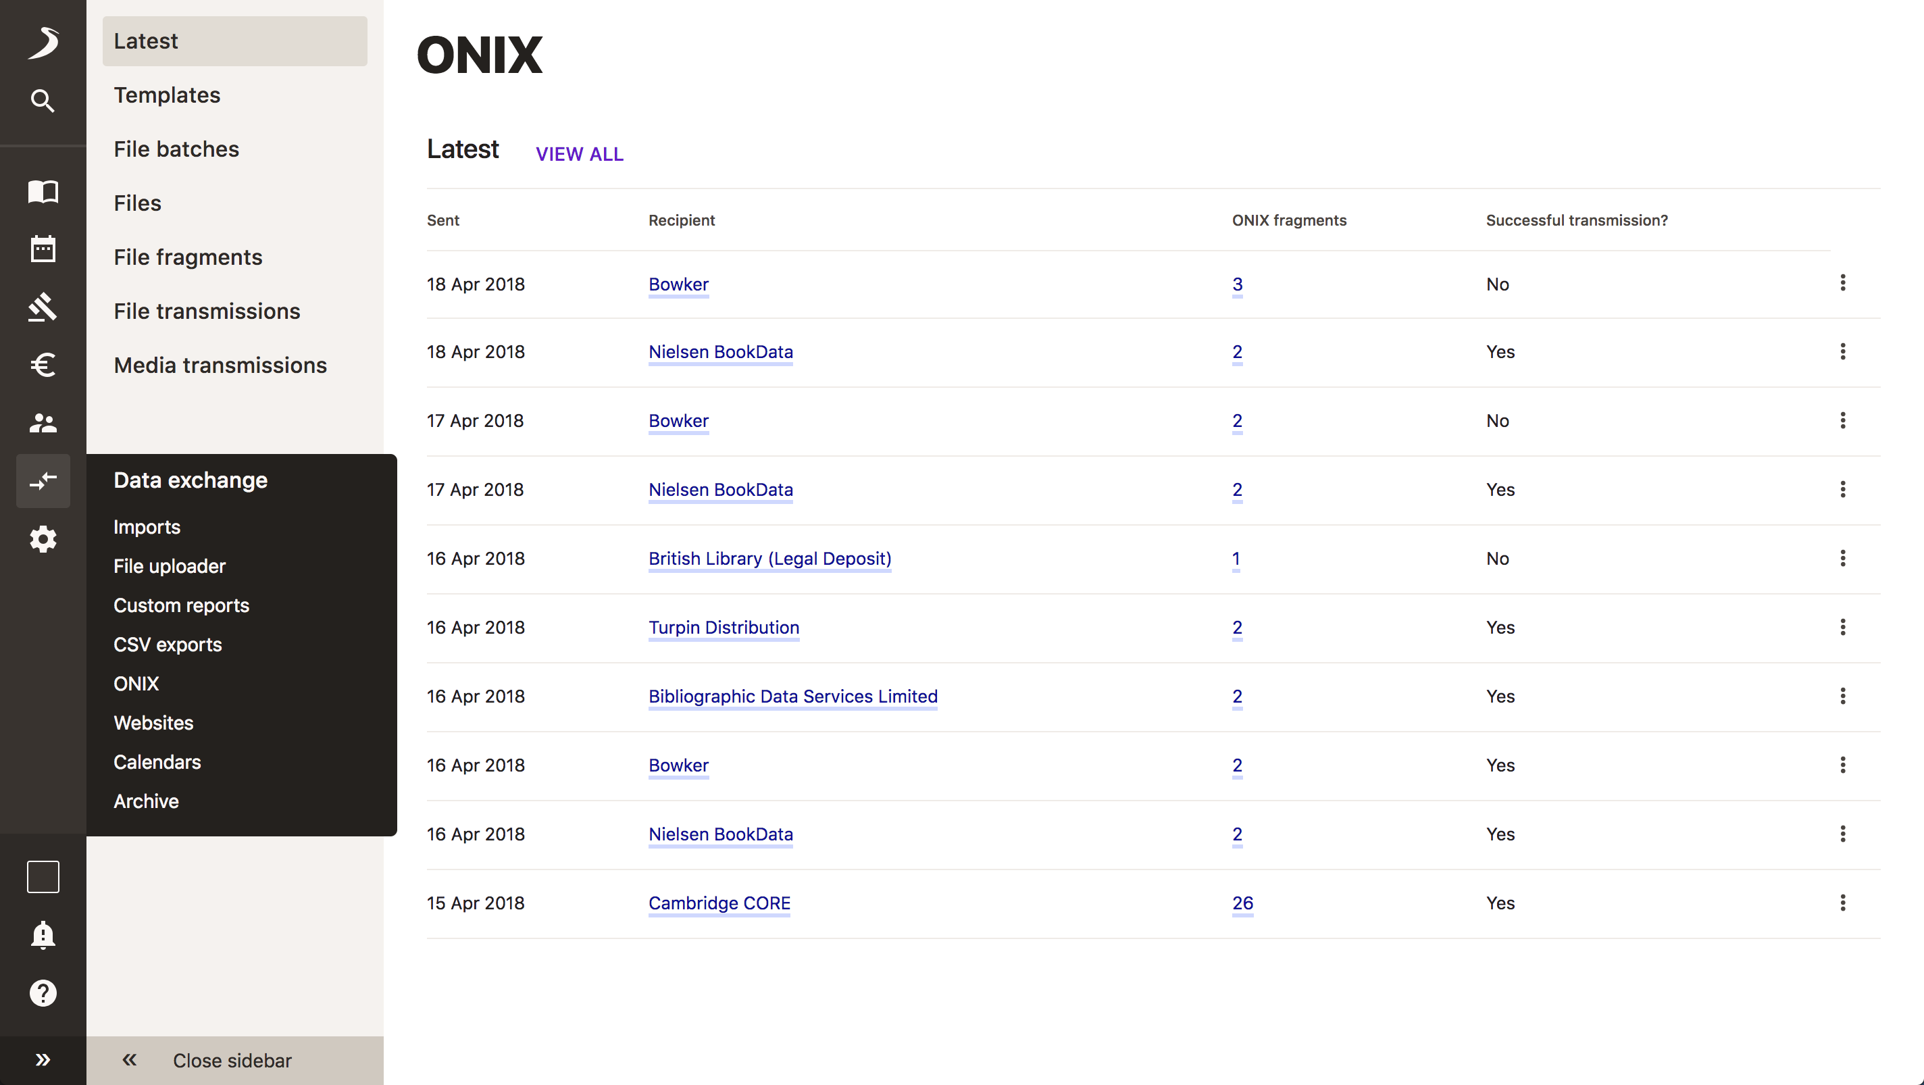Select the contacts people icon
1924x1085 pixels.
[43, 424]
